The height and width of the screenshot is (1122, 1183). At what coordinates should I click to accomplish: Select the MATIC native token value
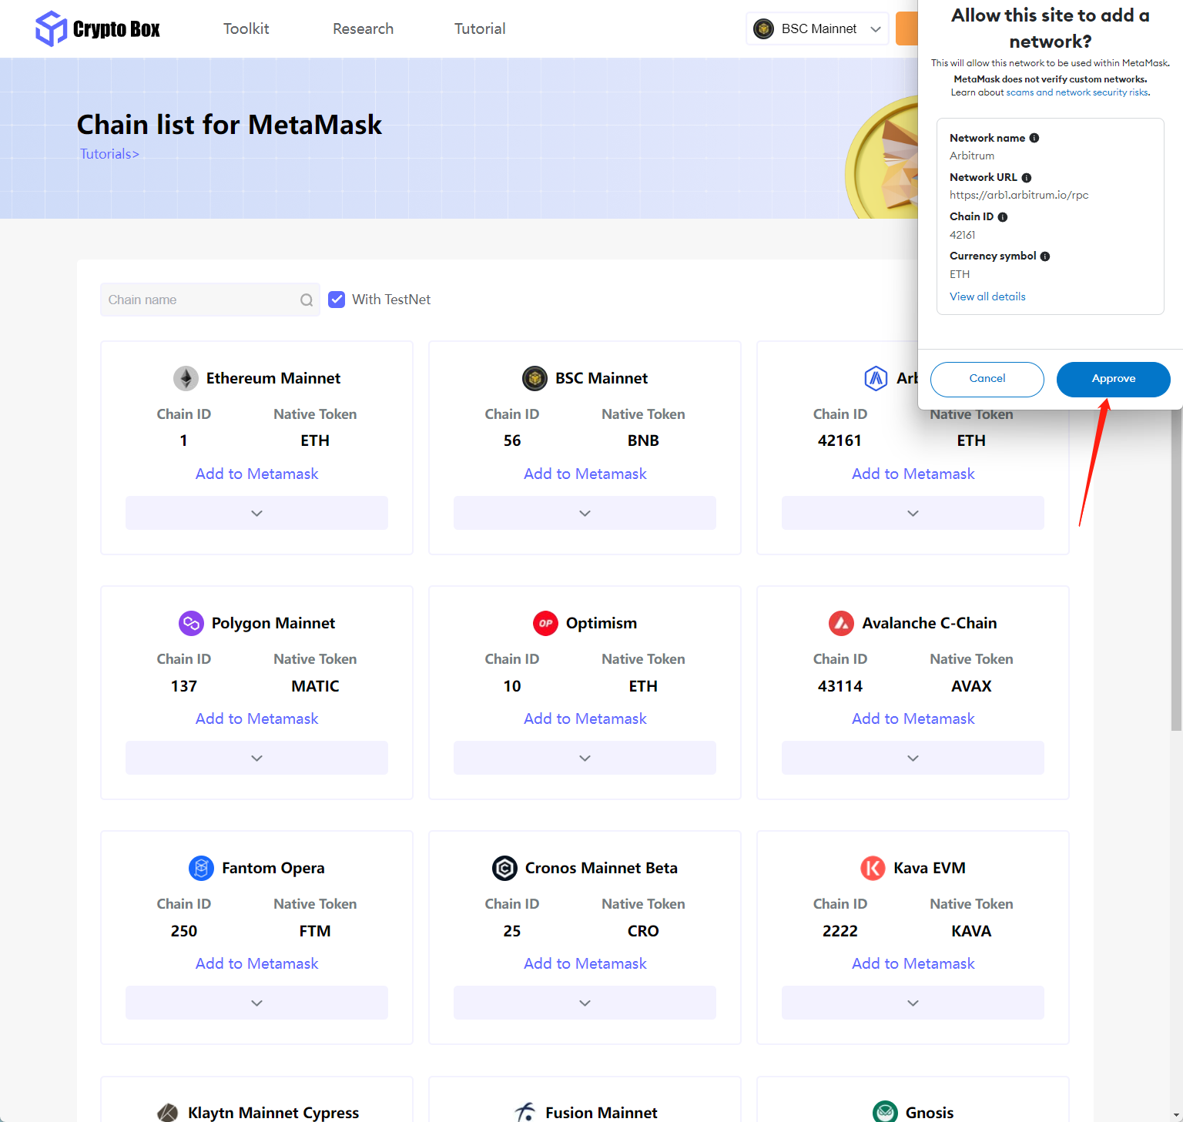coord(315,686)
